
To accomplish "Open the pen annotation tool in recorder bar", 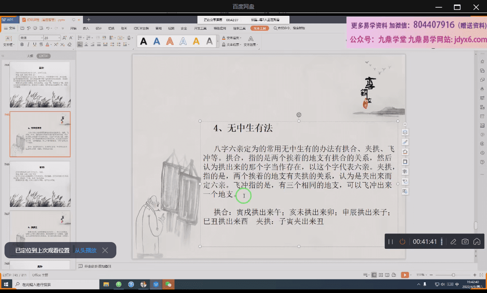I will [453, 242].
